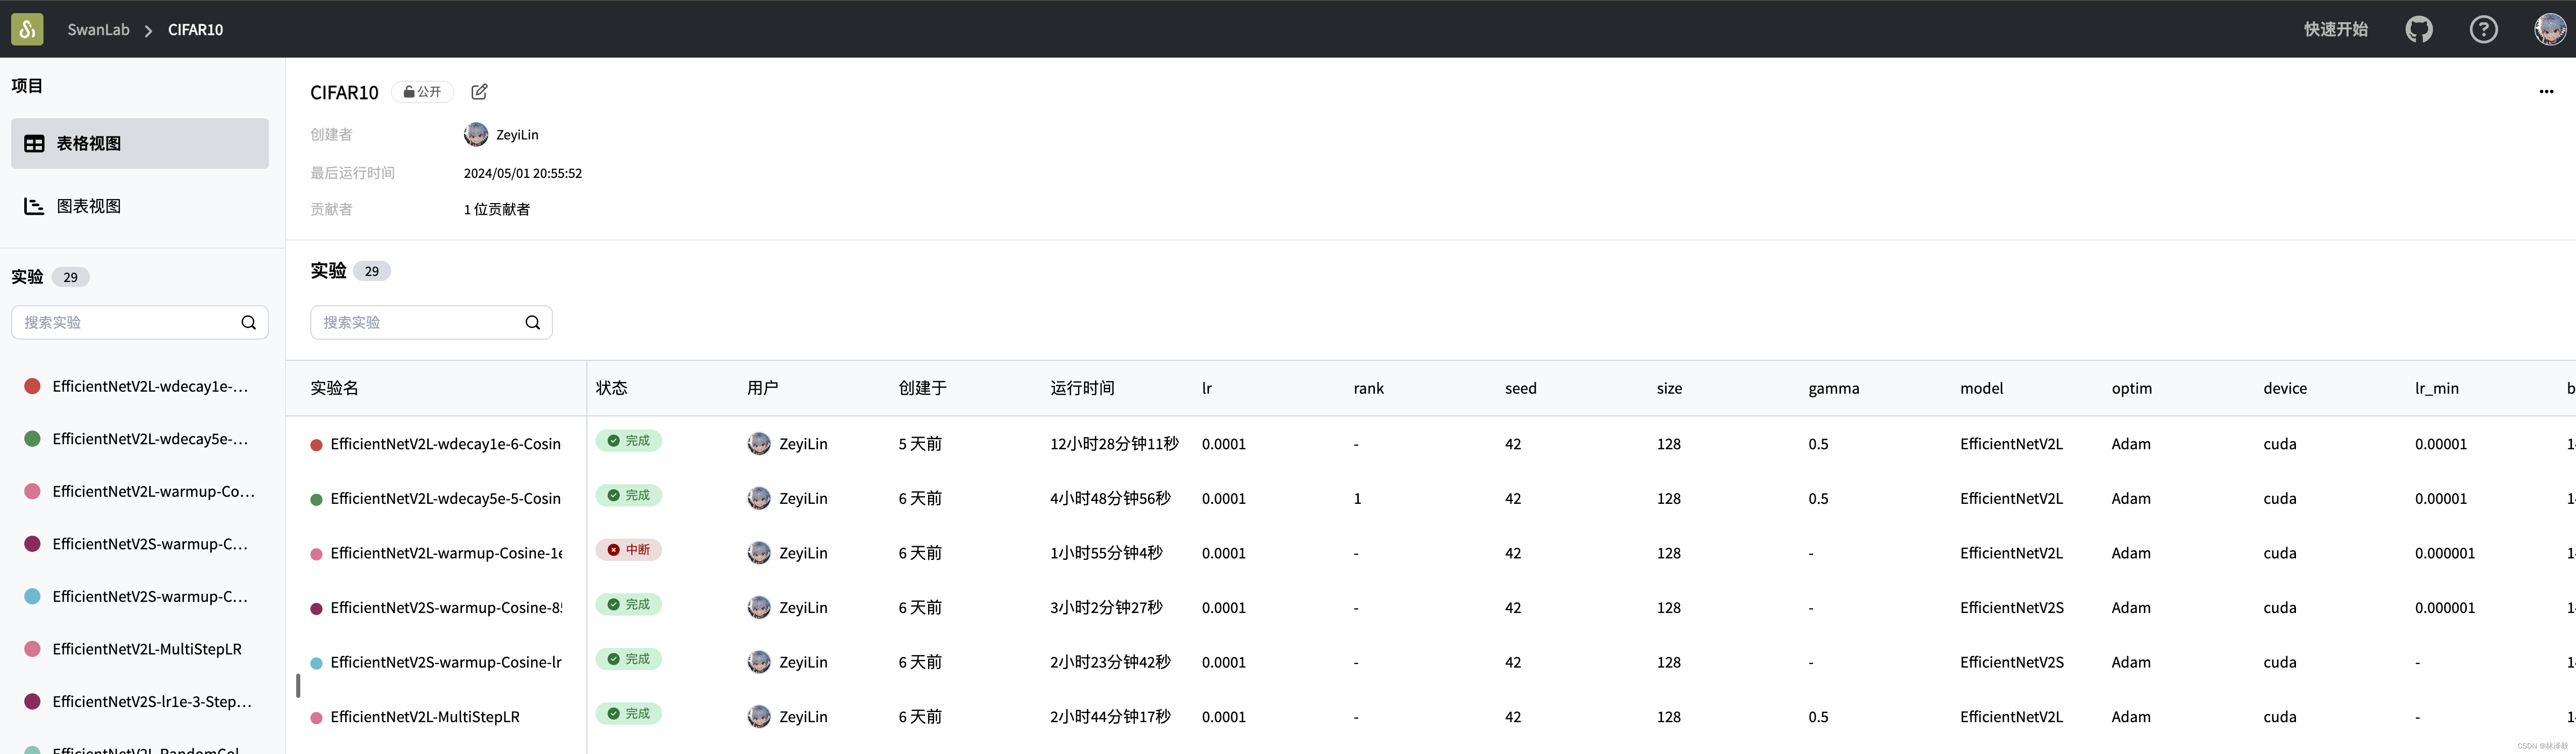Open EfficientNetV2L-wdecay5e-5-Cosin experiment row

click(x=445, y=498)
